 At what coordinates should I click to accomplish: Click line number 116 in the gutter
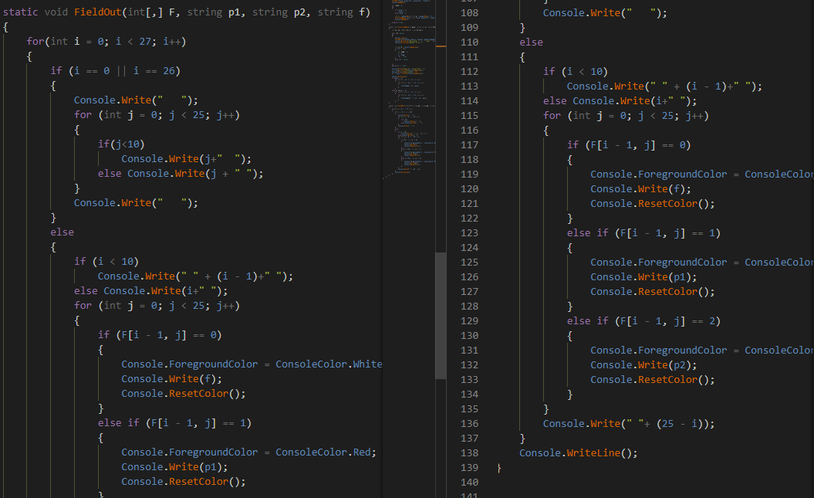coord(469,130)
